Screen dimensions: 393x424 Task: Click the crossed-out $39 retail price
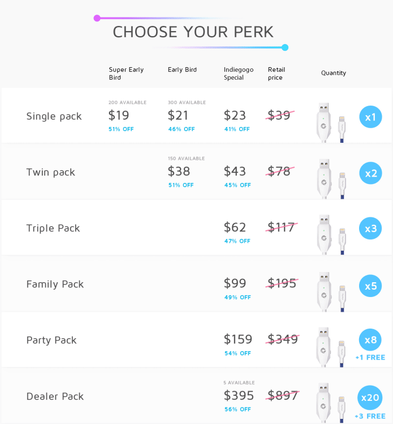(x=279, y=116)
